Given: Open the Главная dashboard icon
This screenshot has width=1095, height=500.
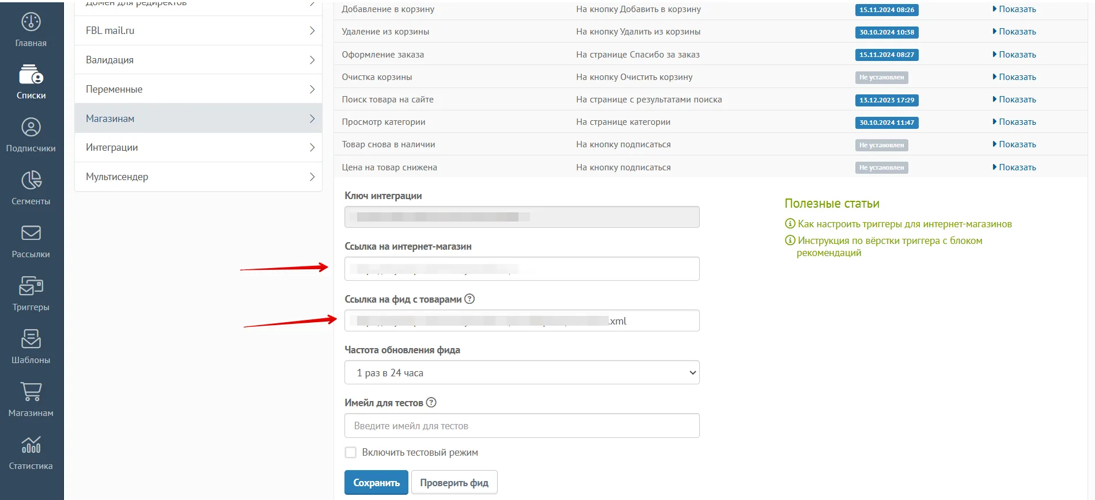Looking at the screenshot, I should (x=31, y=22).
